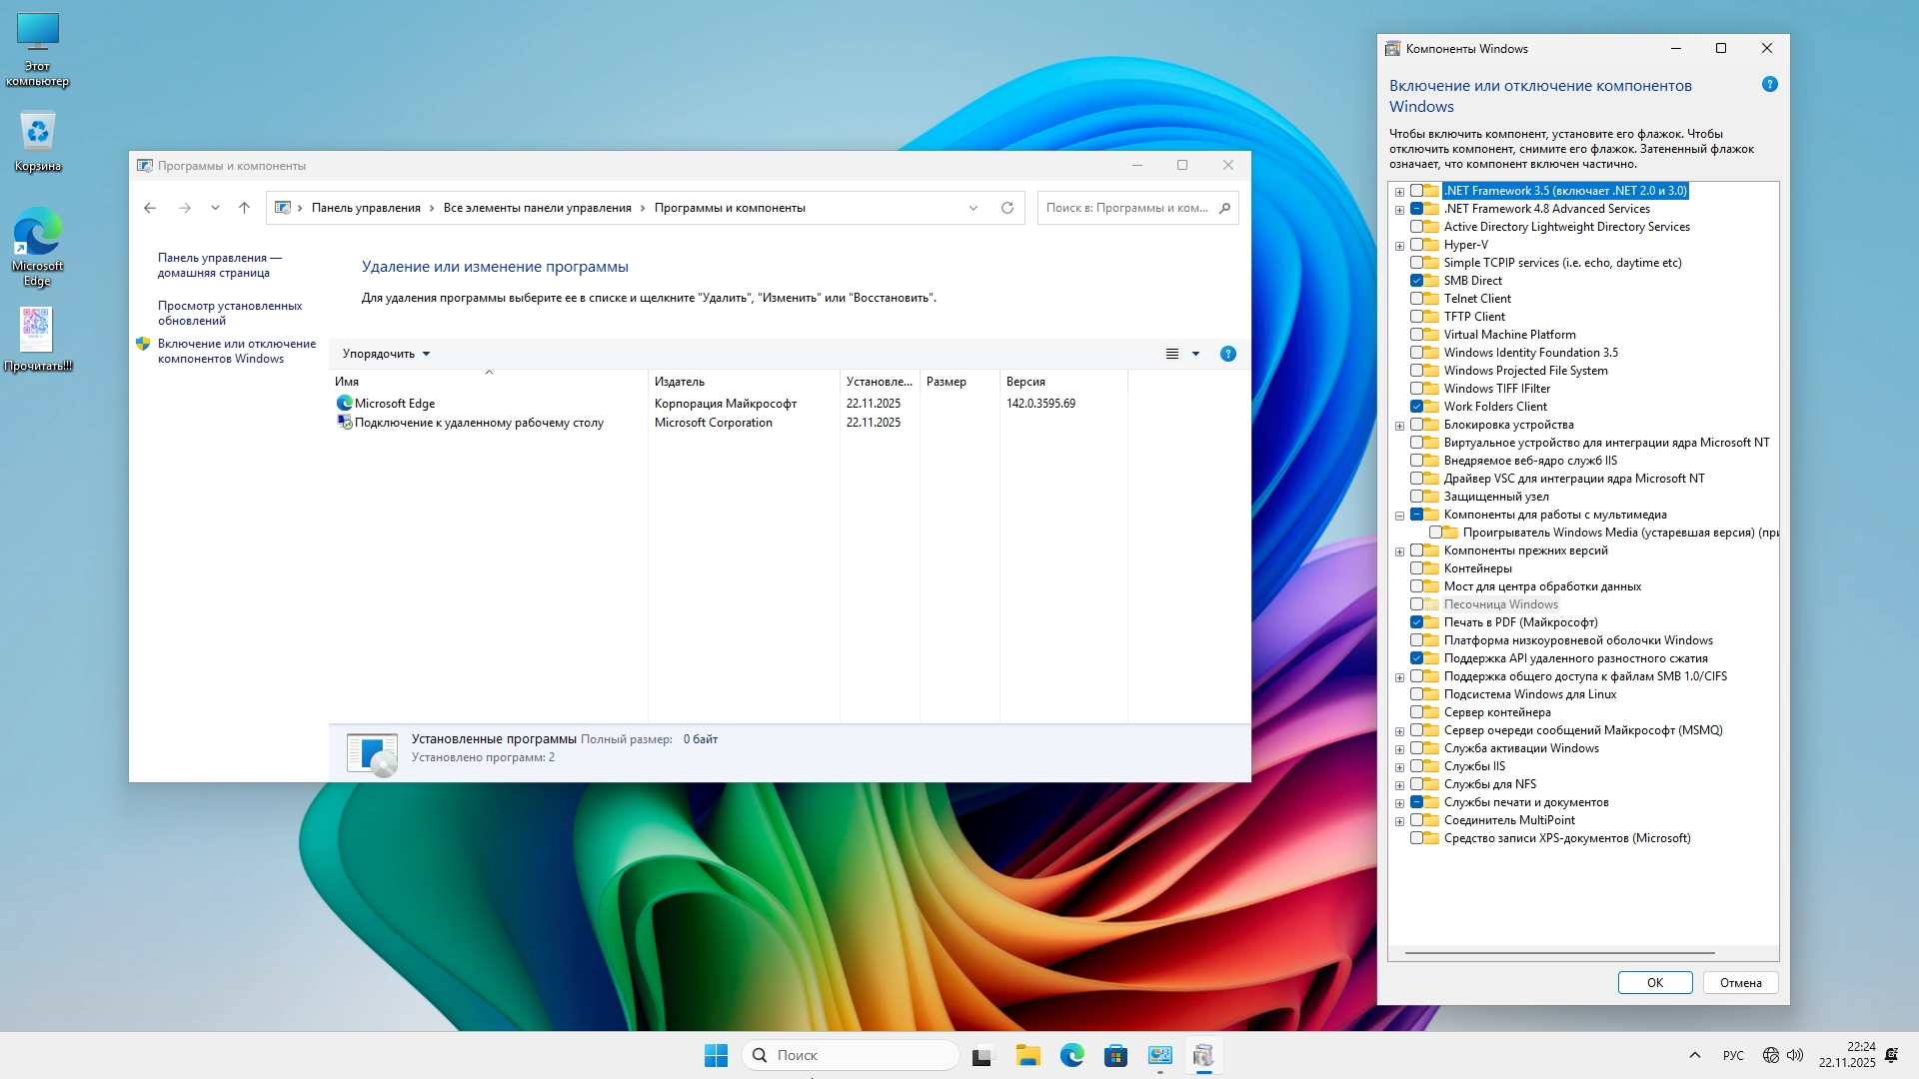
Task: Uncheck the SMB Direct checkbox
Action: pyautogui.click(x=1416, y=281)
